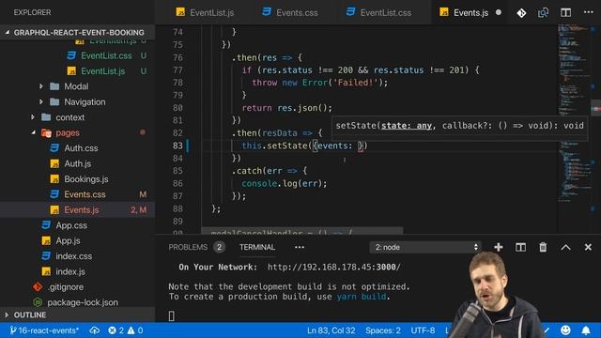Click the EXPLORER panel title
Screen dimensions: 601x338
click(x=32, y=12)
